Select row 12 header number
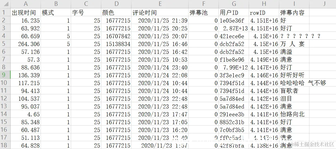Image resolution: width=336 pixels, height=149 pixels. (5, 98)
